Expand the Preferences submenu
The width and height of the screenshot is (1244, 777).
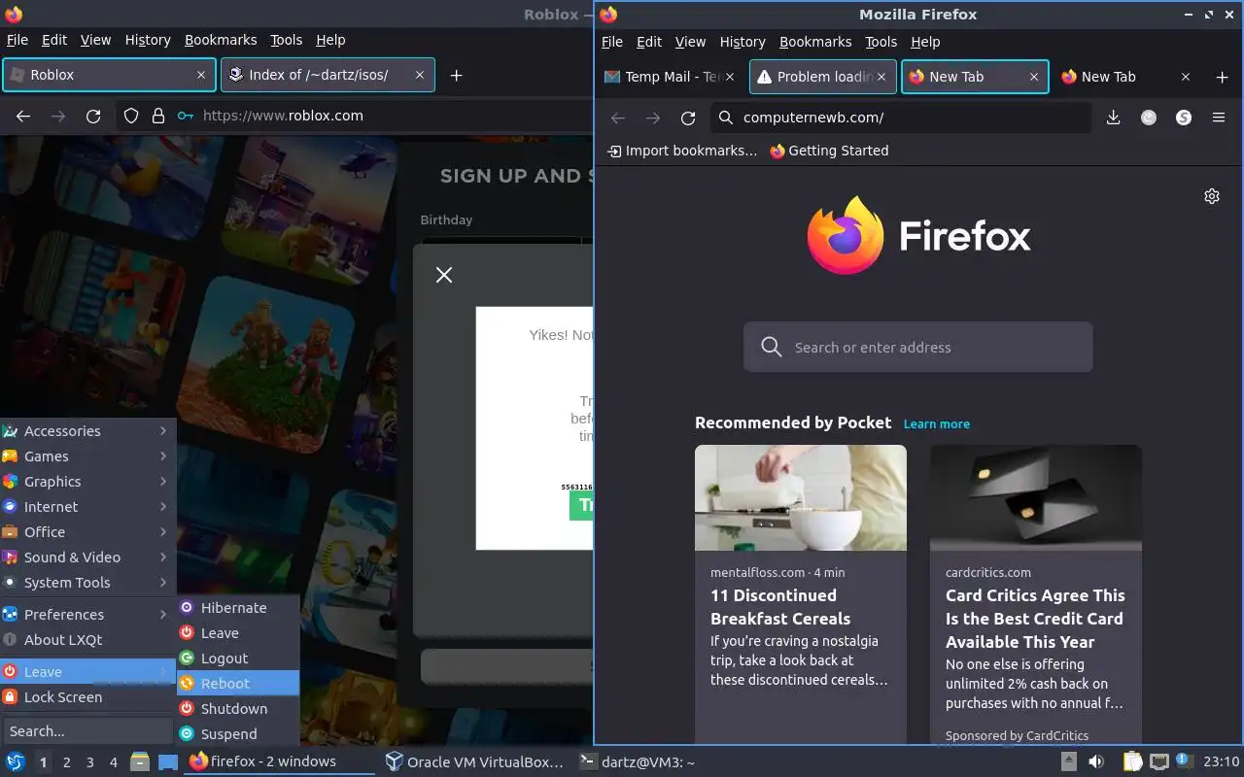click(x=87, y=614)
